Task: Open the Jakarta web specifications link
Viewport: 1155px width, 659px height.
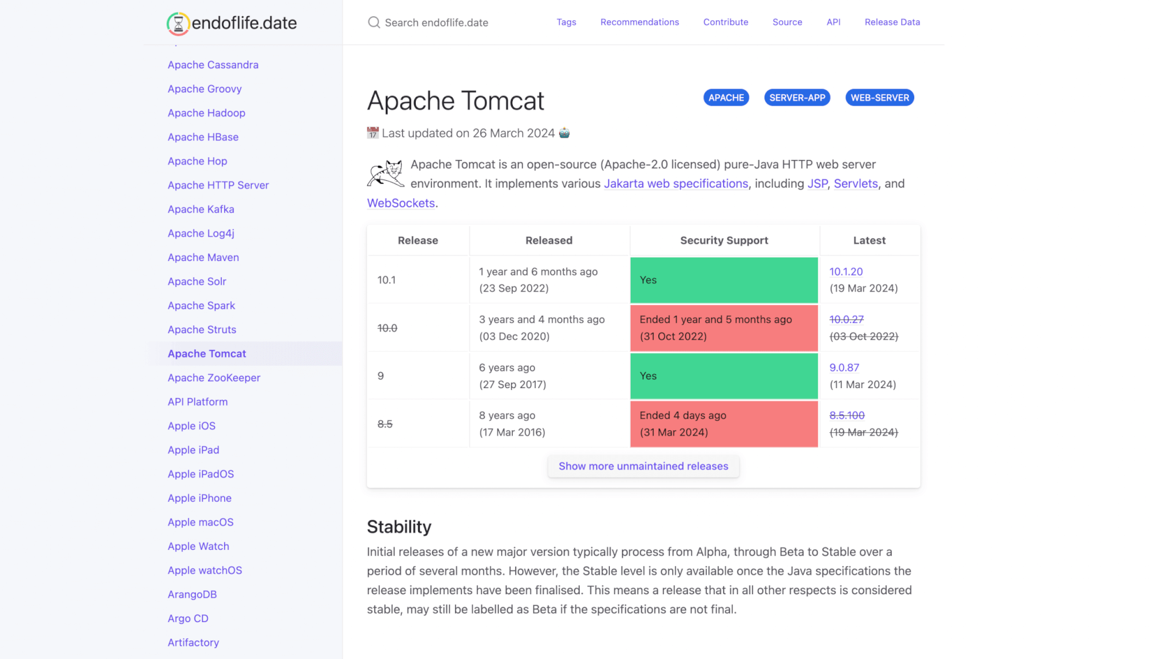Action: coord(676,183)
